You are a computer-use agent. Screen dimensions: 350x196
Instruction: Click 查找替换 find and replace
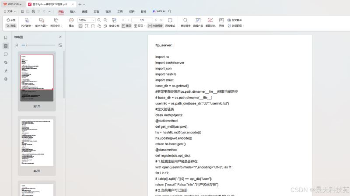pos(185,23)
